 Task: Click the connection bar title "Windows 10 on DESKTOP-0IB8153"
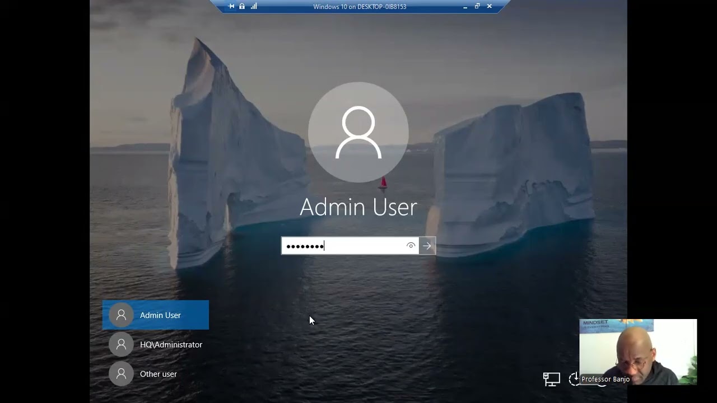360,7
